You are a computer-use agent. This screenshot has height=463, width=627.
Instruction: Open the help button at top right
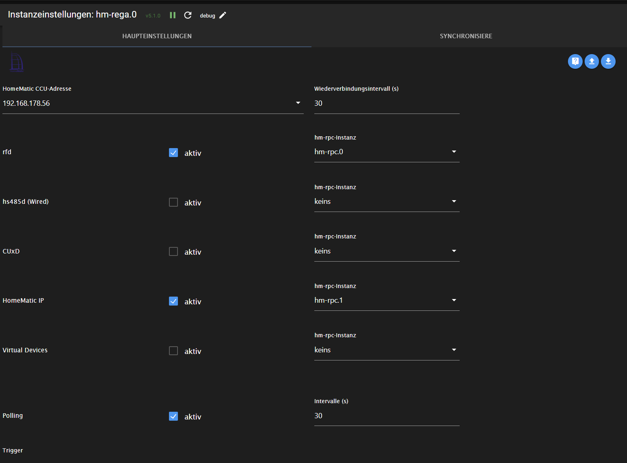575,61
